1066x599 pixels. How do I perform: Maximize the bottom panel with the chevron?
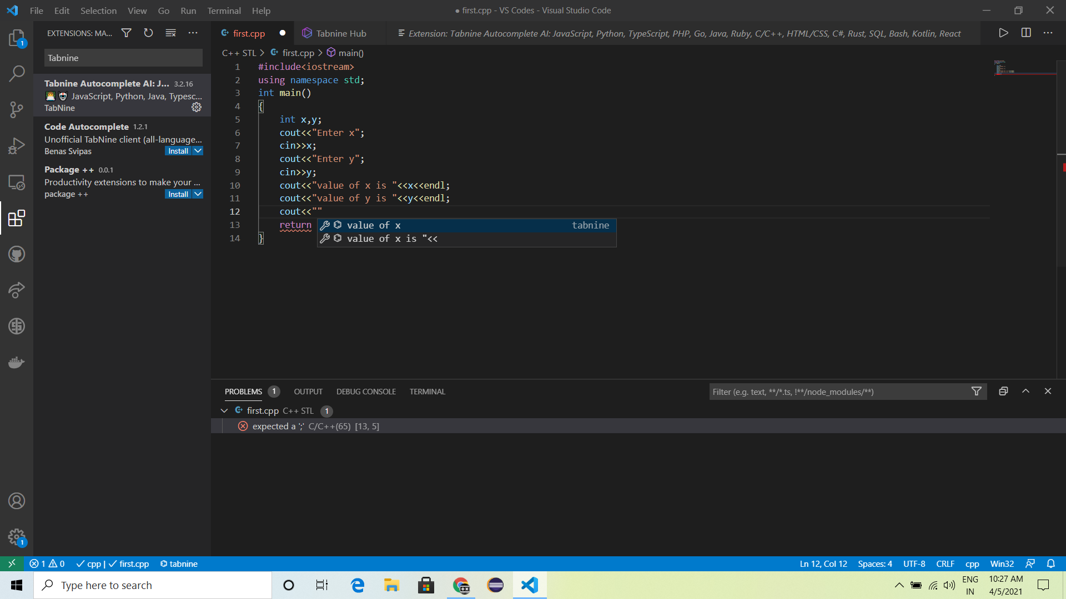point(1026,391)
